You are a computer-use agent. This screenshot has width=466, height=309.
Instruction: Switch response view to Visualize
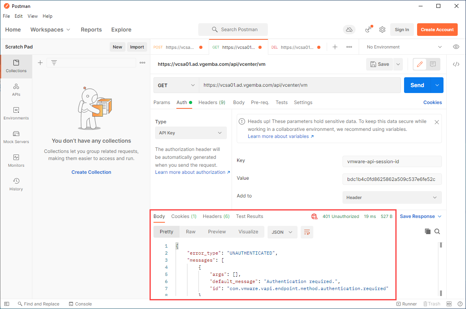click(248, 232)
